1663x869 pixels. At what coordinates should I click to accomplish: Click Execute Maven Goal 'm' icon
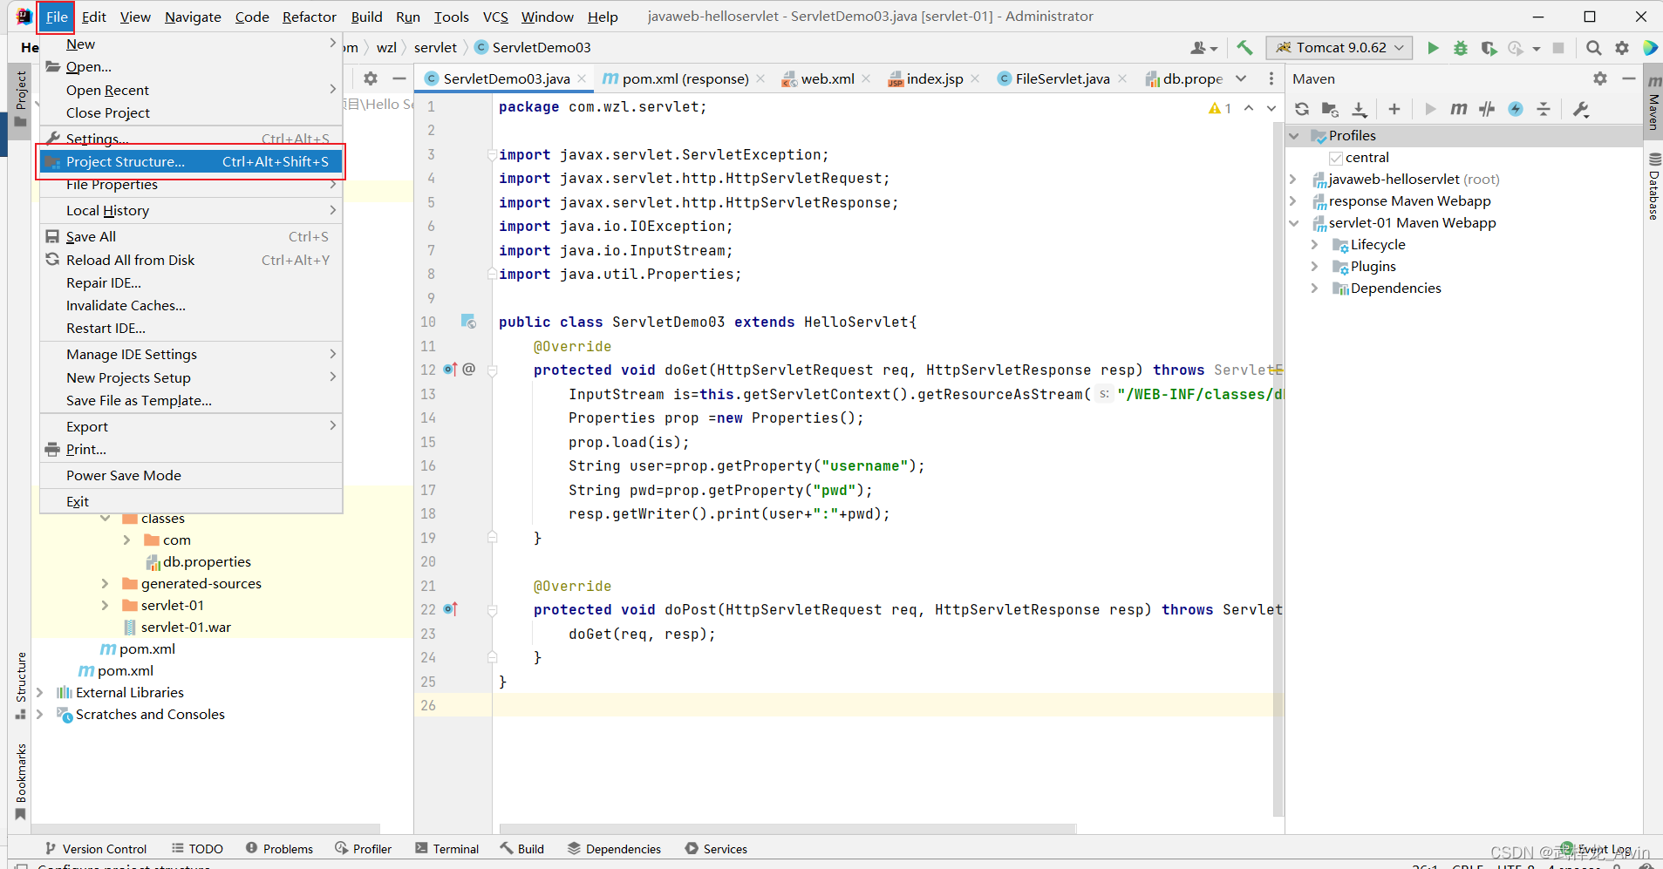[1459, 109]
